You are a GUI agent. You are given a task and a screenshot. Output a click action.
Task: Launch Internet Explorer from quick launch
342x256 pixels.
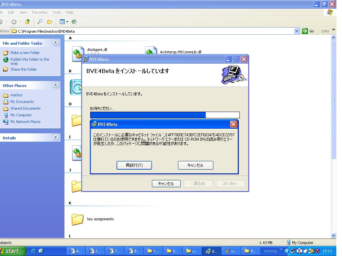tap(33, 251)
